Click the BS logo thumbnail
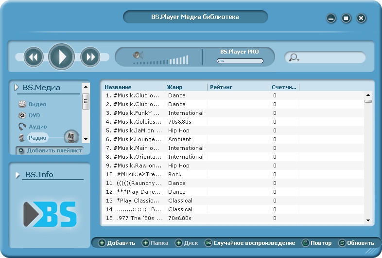382x258 pixels. coord(50,214)
